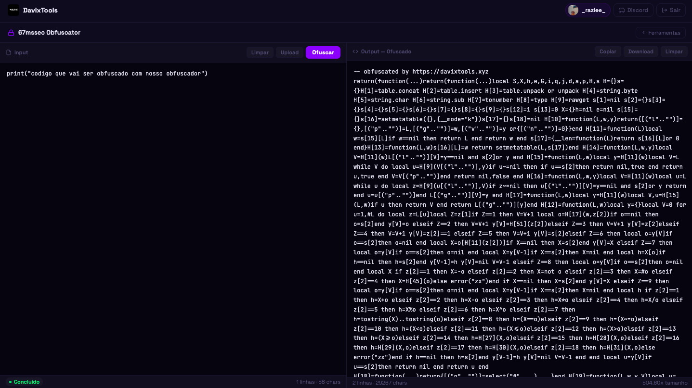The image size is (692, 388).
Task: Click the DavixTools logo icon
Action: [13, 10]
